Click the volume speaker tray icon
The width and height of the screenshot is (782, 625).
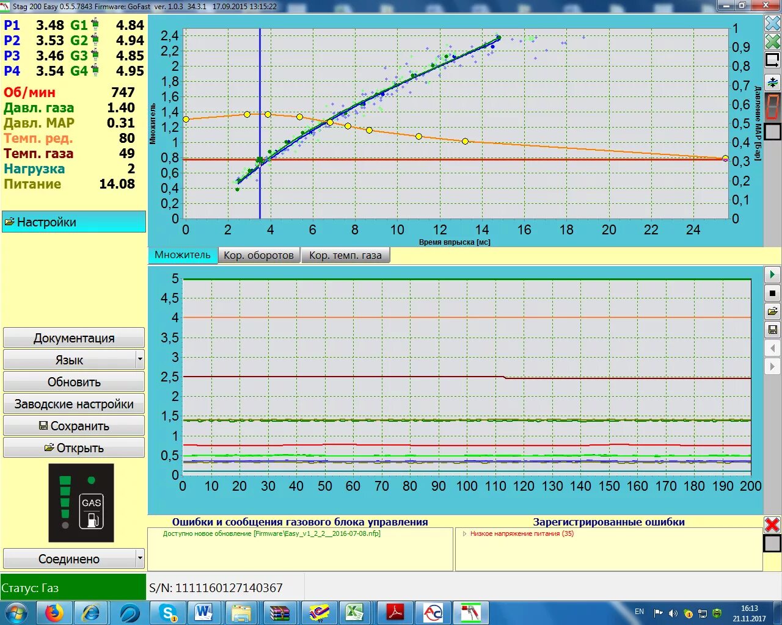pyautogui.click(x=673, y=613)
